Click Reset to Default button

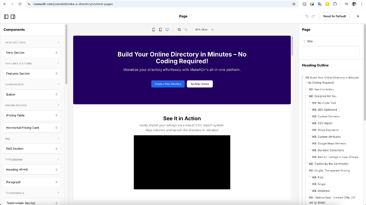pyautogui.click(x=334, y=16)
